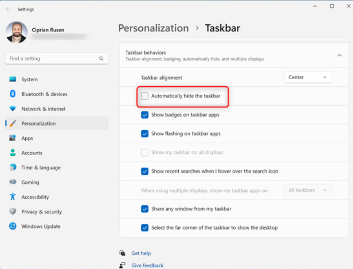Viewport: 353px width, 269px height.
Task: Open the All taskbars dropdown
Action: tap(308, 190)
